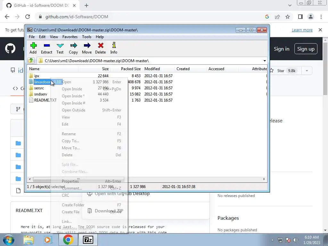Viewport: 328px width, 246px height.
Task: Open the Help menu
Action: pyautogui.click(x=100, y=37)
